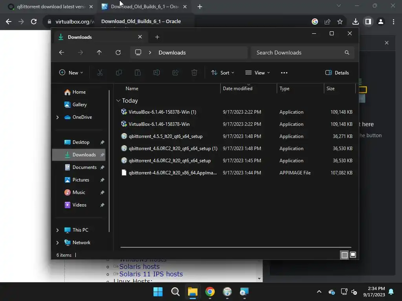Viewport: 402px width, 301px height.
Task: Click the Delete trash icon in Explorer toolbar
Action: click(194, 73)
